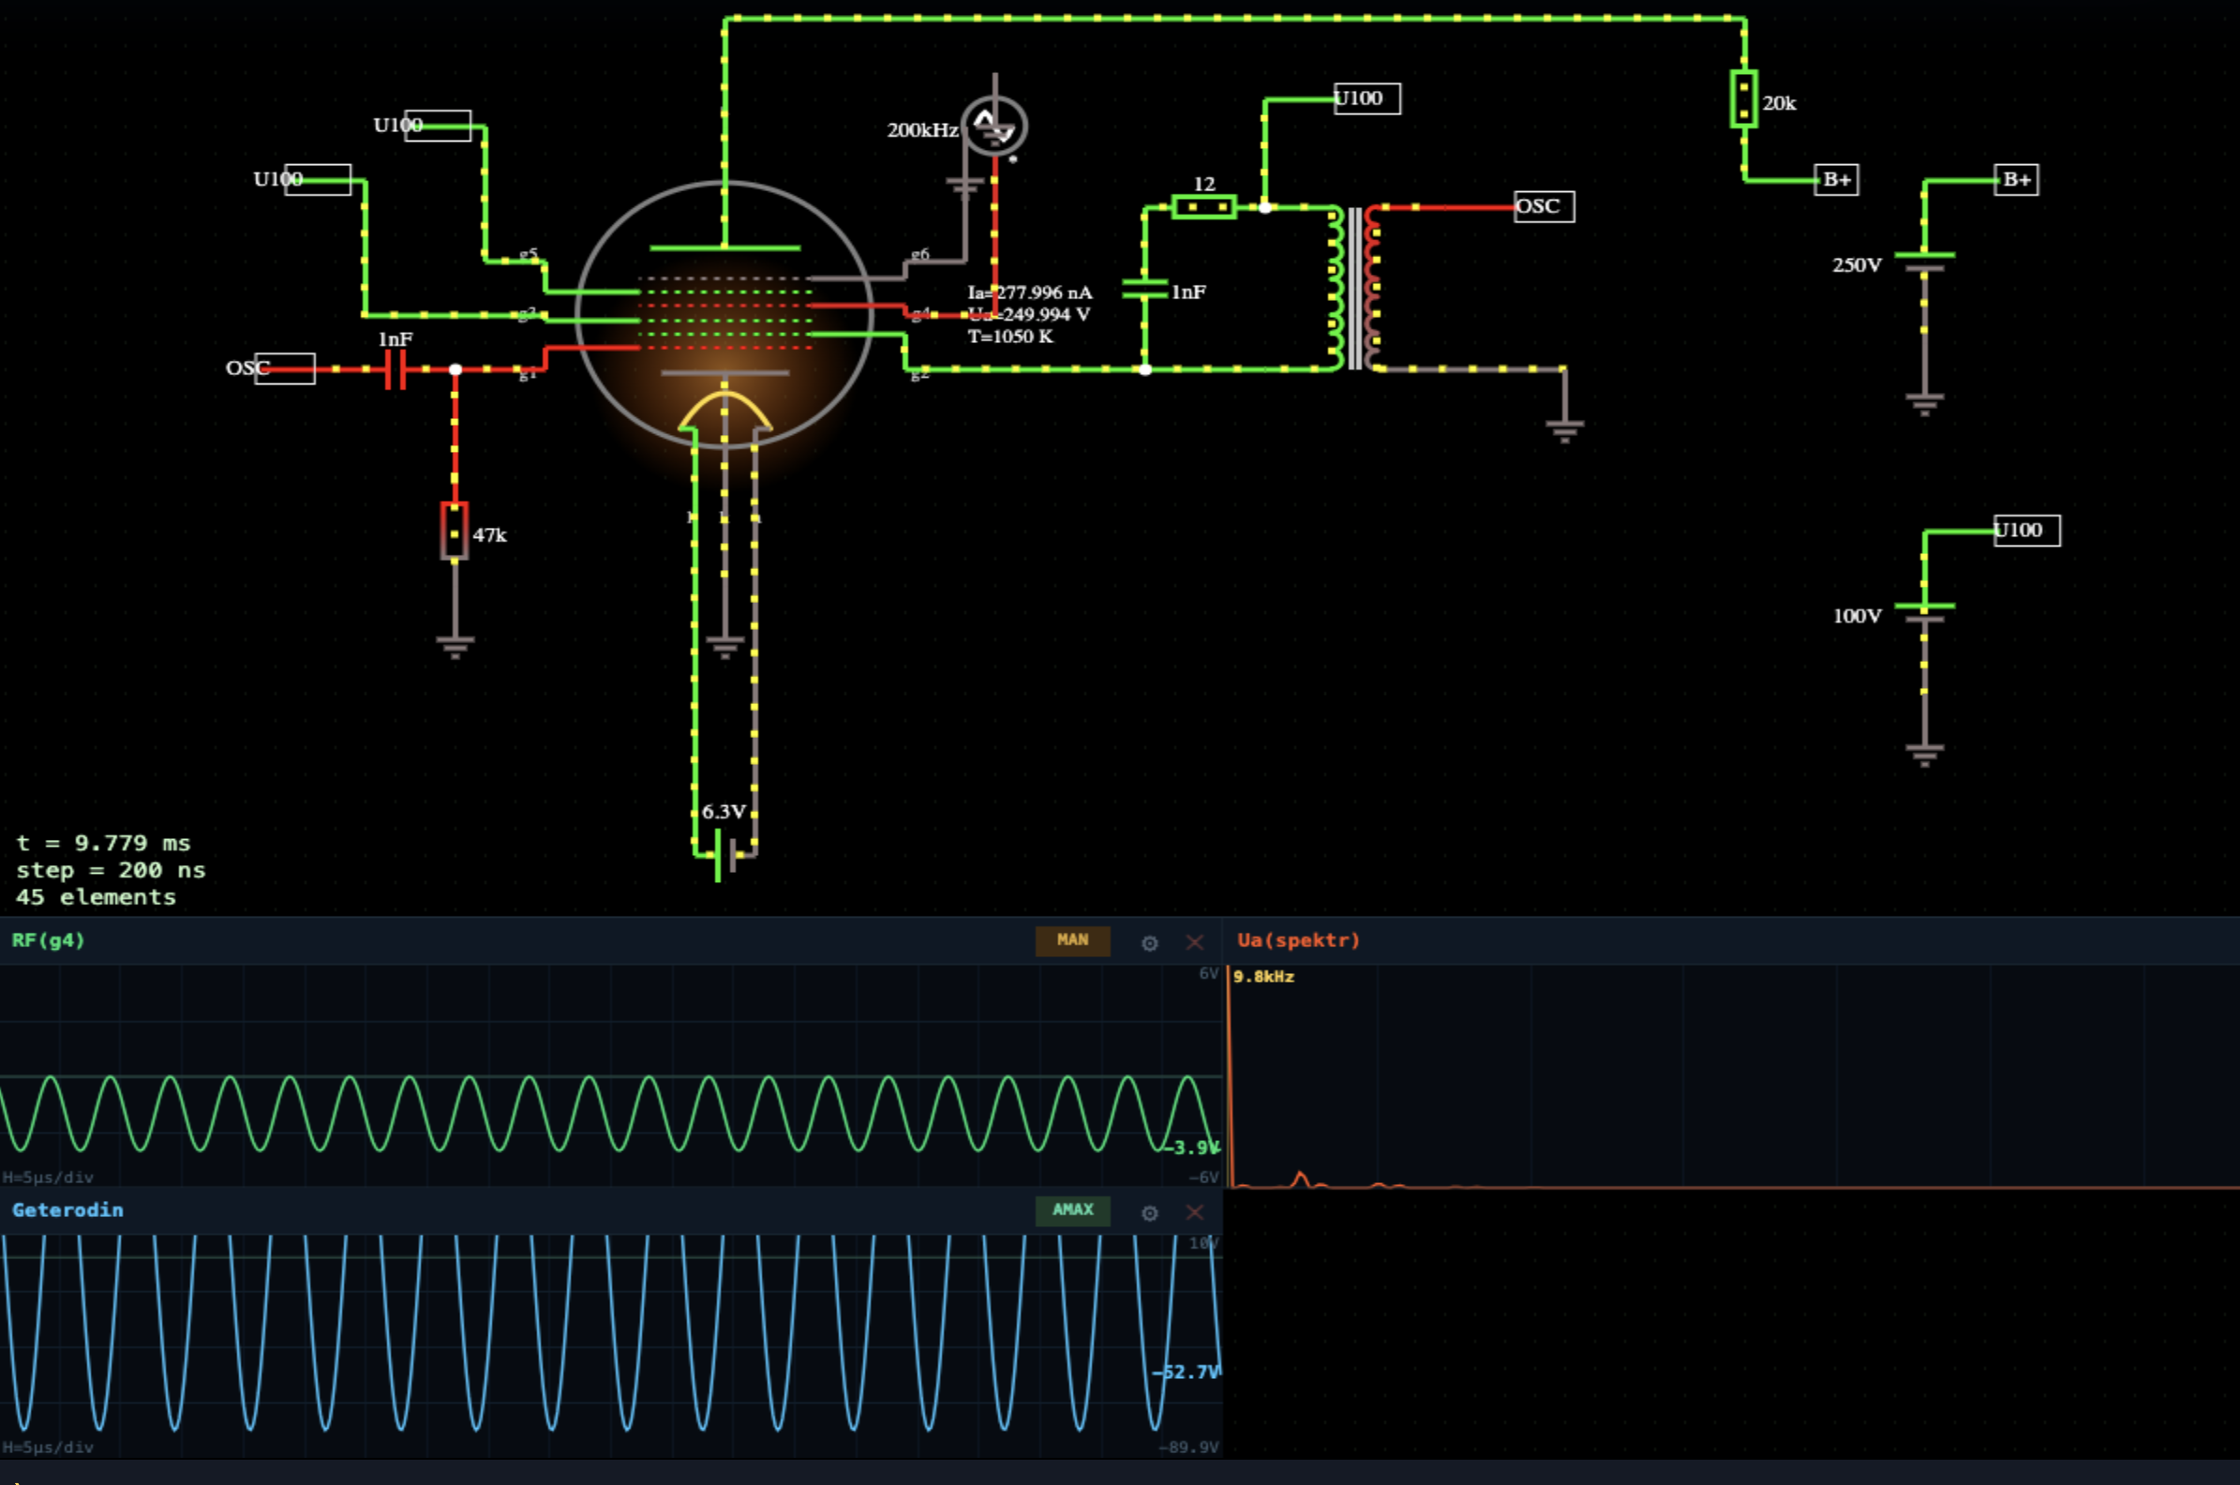Click the wire junction below 1nF capacitor

[x=1144, y=369]
